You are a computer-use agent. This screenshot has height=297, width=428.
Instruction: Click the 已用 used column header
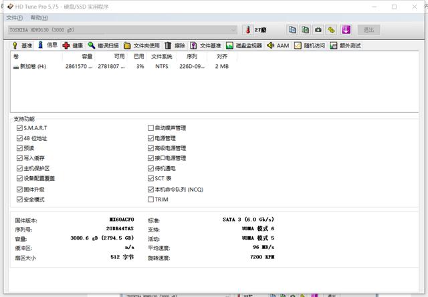pyautogui.click(x=138, y=57)
